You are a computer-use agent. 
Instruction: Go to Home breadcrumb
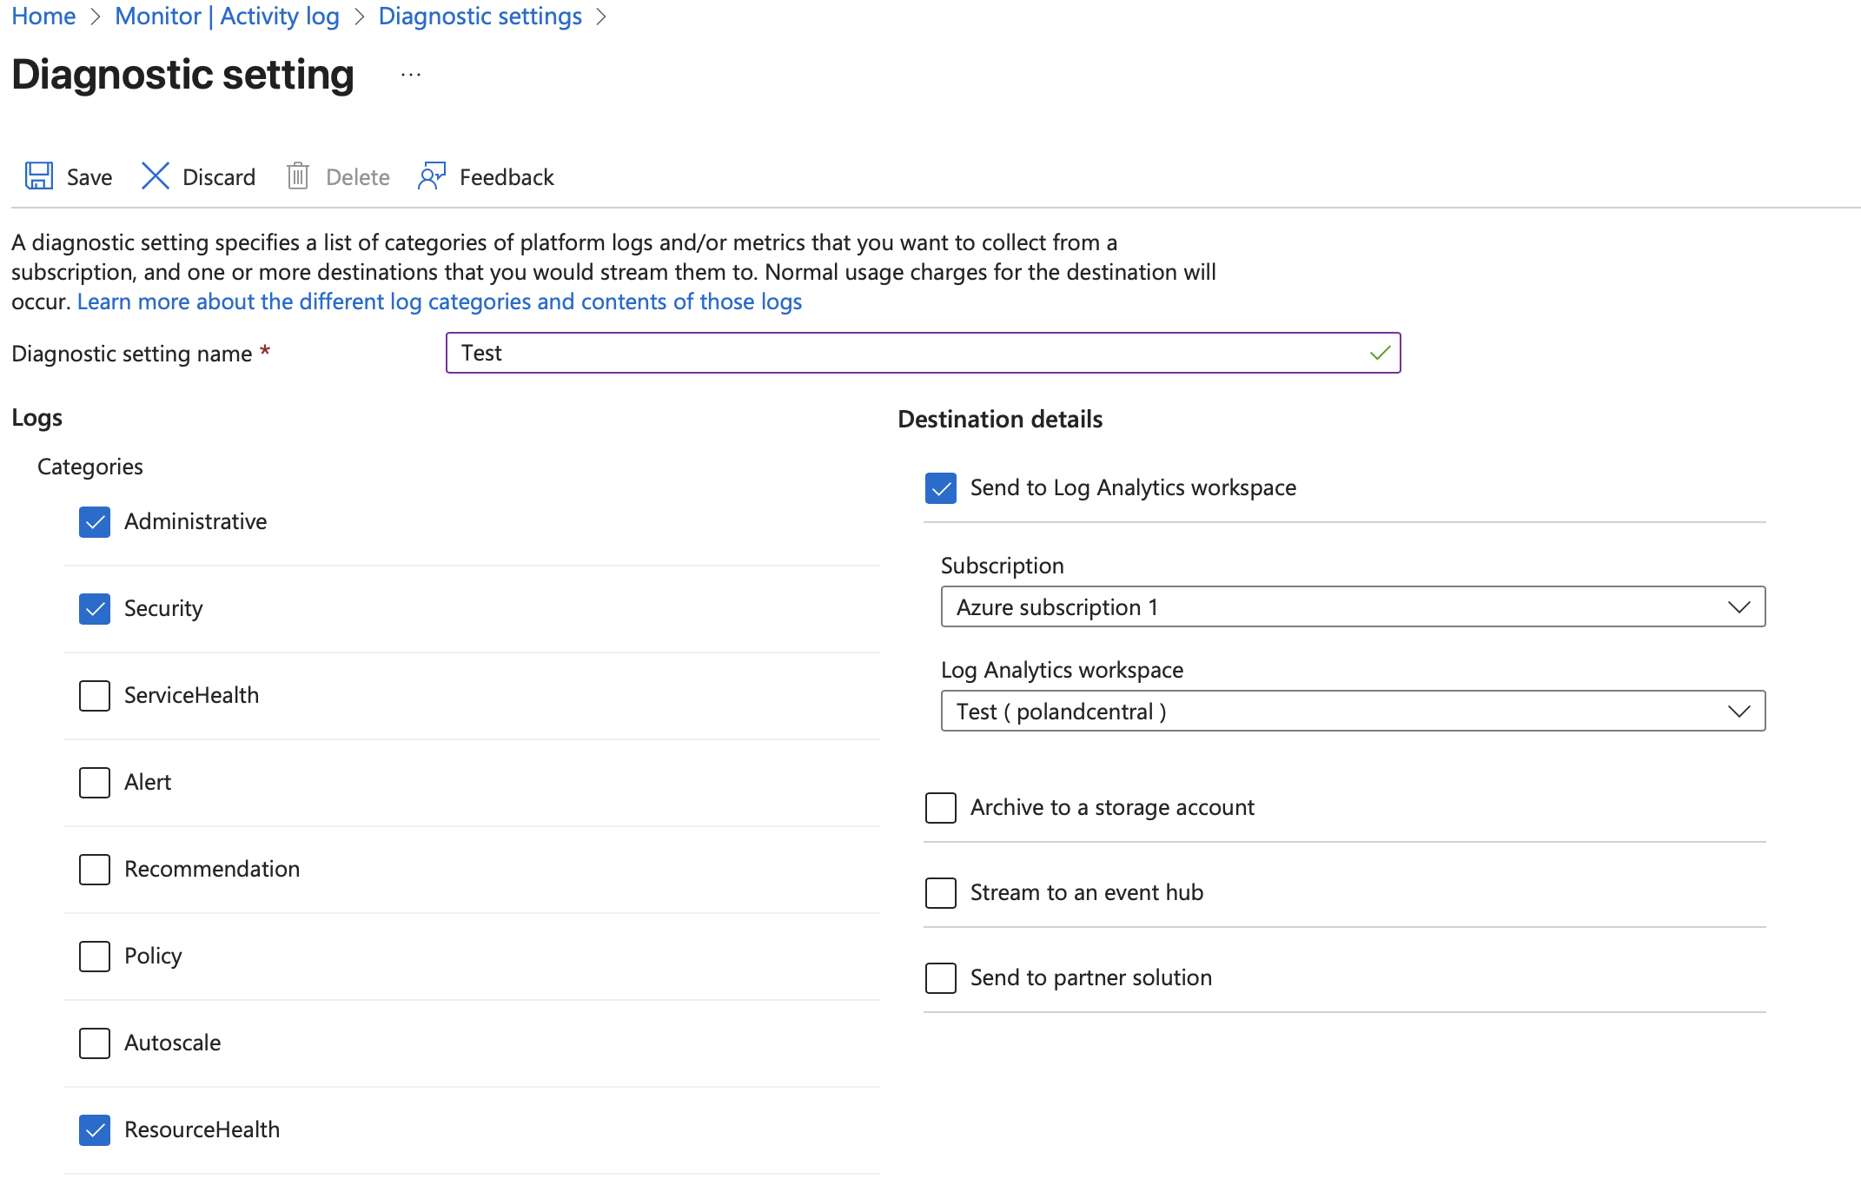(x=43, y=17)
